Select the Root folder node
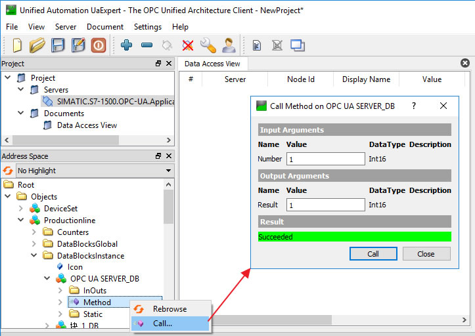The image size is (475, 336). click(x=26, y=184)
